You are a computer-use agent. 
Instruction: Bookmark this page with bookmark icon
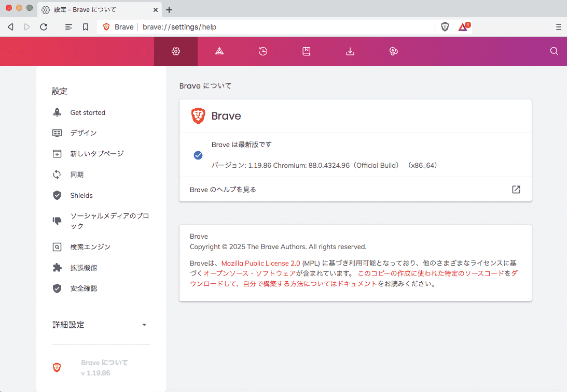pyautogui.click(x=86, y=27)
